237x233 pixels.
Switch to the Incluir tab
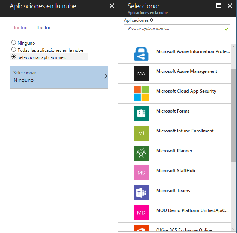21,27
